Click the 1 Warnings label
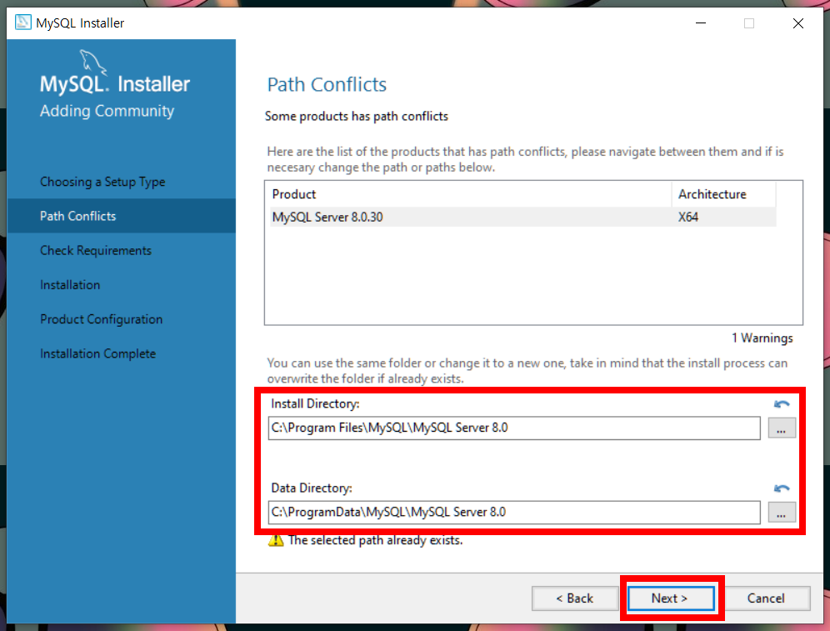Screen dimensions: 830x631 pyautogui.click(x=762, y=338)
